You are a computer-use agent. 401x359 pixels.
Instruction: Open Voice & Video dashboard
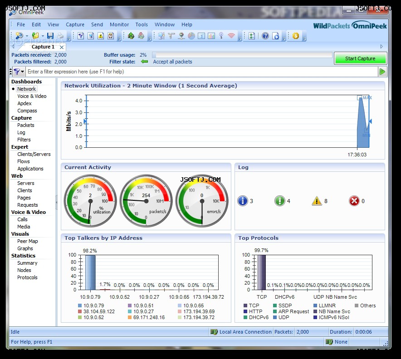coord(32,96)
